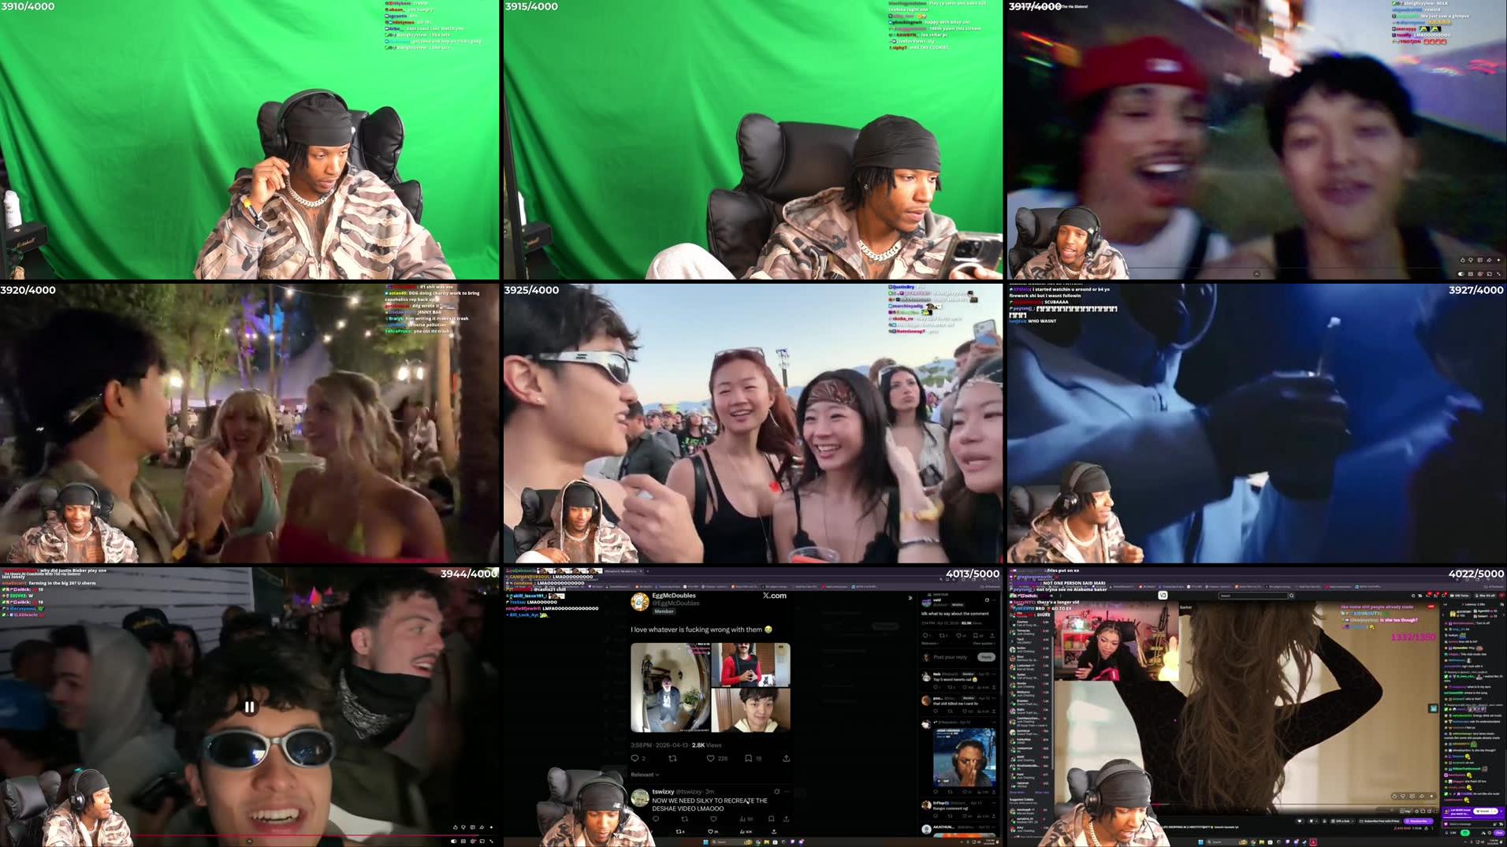Click on the red YouTube progress bar
The image size is (1507, 847).
(236, 835)
